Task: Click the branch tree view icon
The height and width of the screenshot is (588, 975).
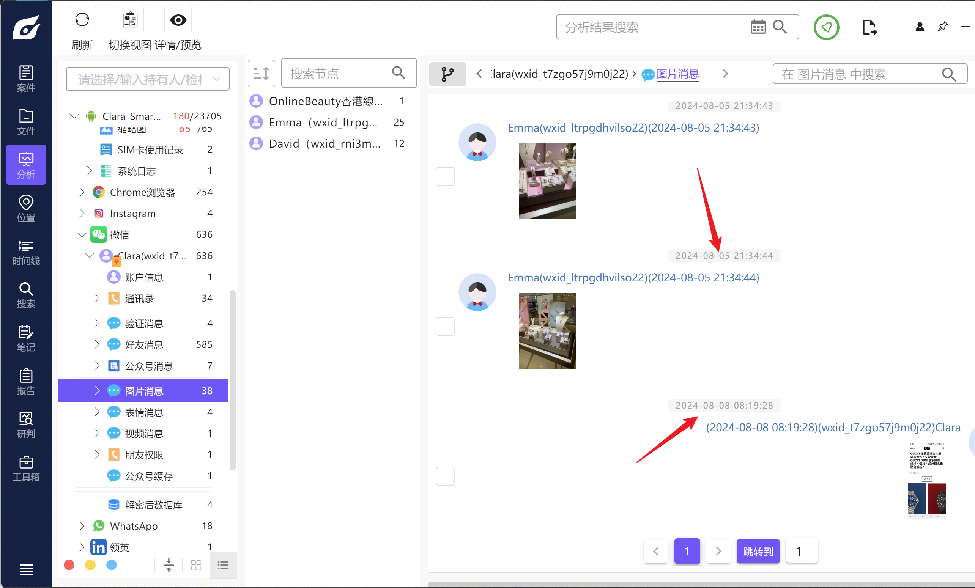Action: point(447,74)
